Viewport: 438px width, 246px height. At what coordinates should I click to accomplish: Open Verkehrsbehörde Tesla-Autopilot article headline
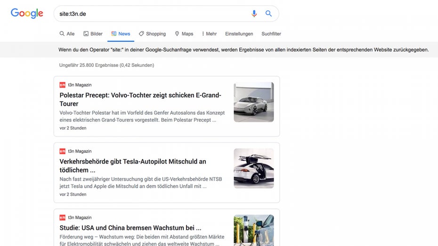(133, 166)
